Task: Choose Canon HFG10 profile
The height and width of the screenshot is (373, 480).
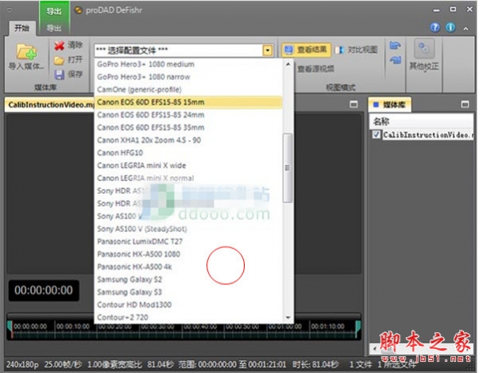Action: [x=188, y=153]
